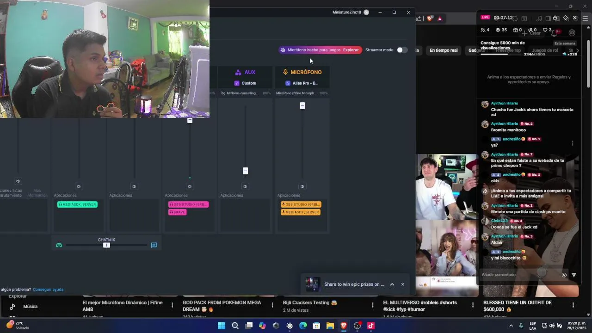The height and width of the screenshot is (333, 592).
Task: Click the CHATMIX game controller icon
Action: (x=59, y=245)
